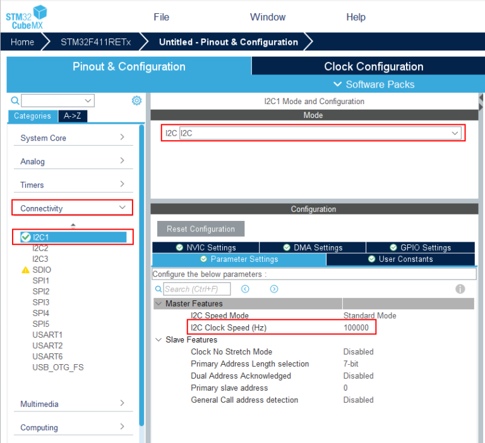Expand the Analog category
The image size is (485, 443).
[73, 161]
